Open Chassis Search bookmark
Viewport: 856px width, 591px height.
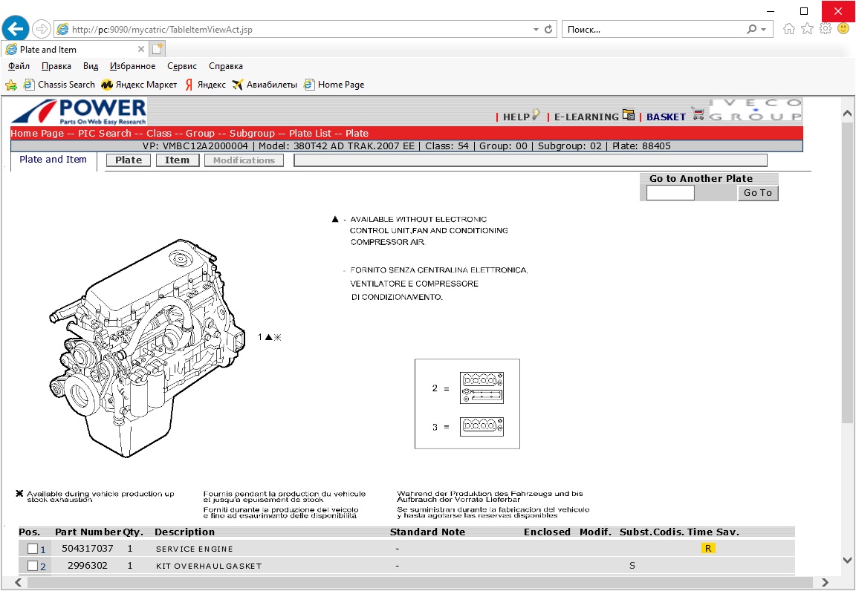[59, 85]
